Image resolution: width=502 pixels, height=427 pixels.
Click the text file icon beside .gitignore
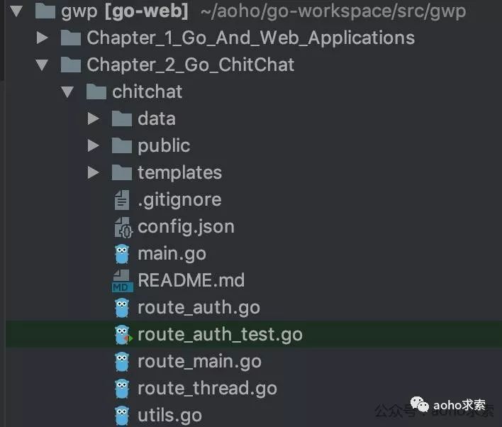point(122,200)
